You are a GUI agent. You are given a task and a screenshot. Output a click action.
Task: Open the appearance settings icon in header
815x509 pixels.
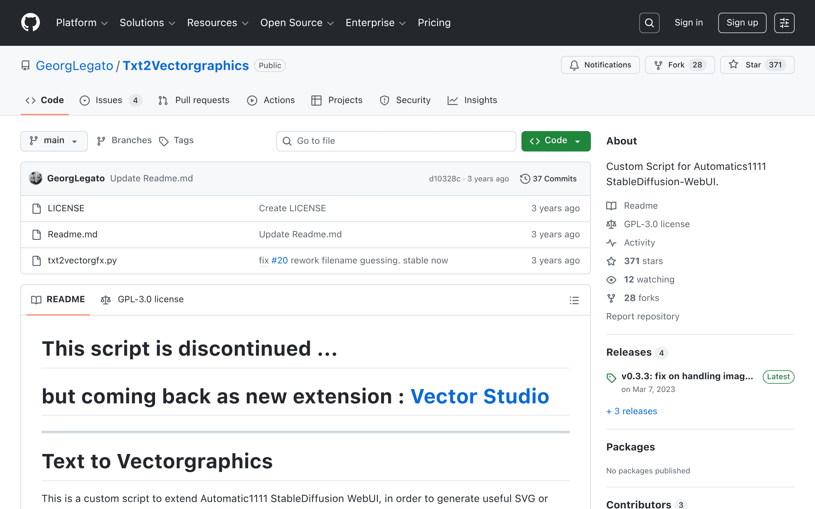click(x=784, y=23)
